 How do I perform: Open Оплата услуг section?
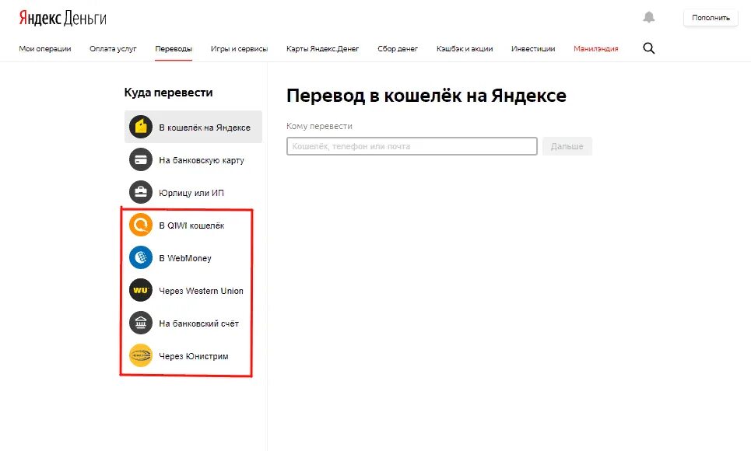(x=113, y=49)
